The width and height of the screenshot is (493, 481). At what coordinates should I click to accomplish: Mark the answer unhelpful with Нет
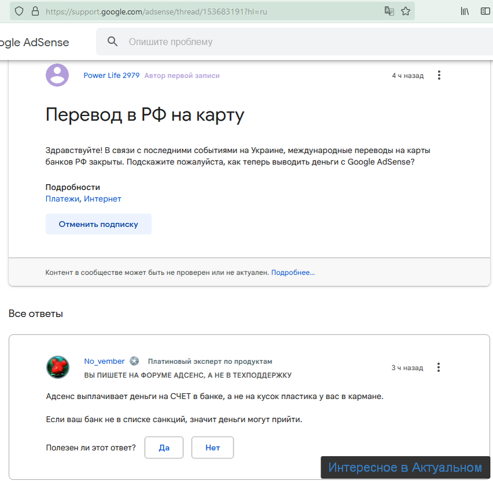coord(212,447)
